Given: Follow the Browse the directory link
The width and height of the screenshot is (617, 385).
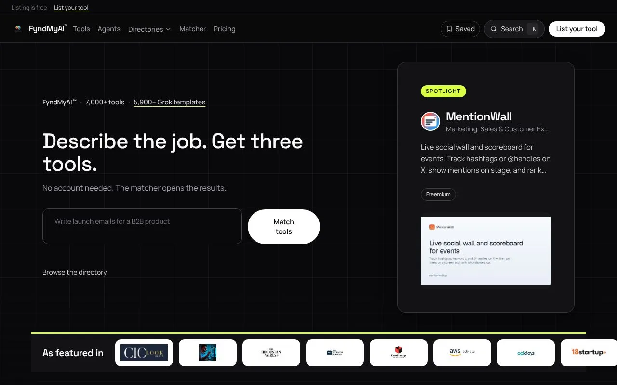Looking at the screenshot, I should coord(75,272).
